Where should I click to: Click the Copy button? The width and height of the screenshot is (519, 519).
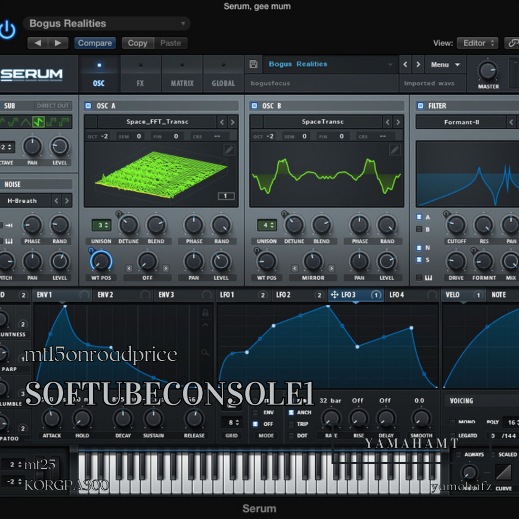(x=137, y=43)
